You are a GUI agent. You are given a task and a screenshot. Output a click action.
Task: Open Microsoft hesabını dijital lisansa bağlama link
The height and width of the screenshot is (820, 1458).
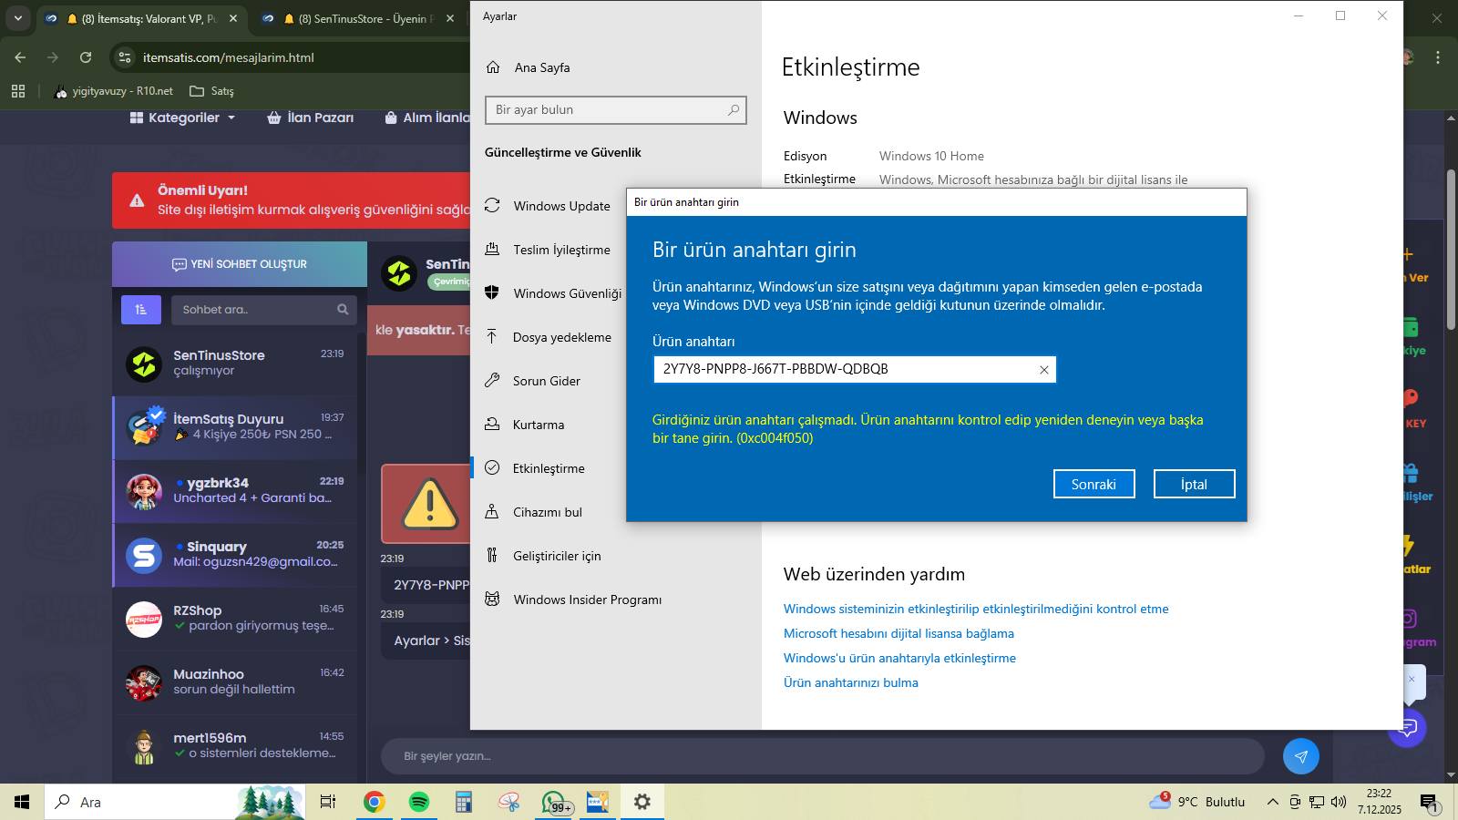[898, 633]
